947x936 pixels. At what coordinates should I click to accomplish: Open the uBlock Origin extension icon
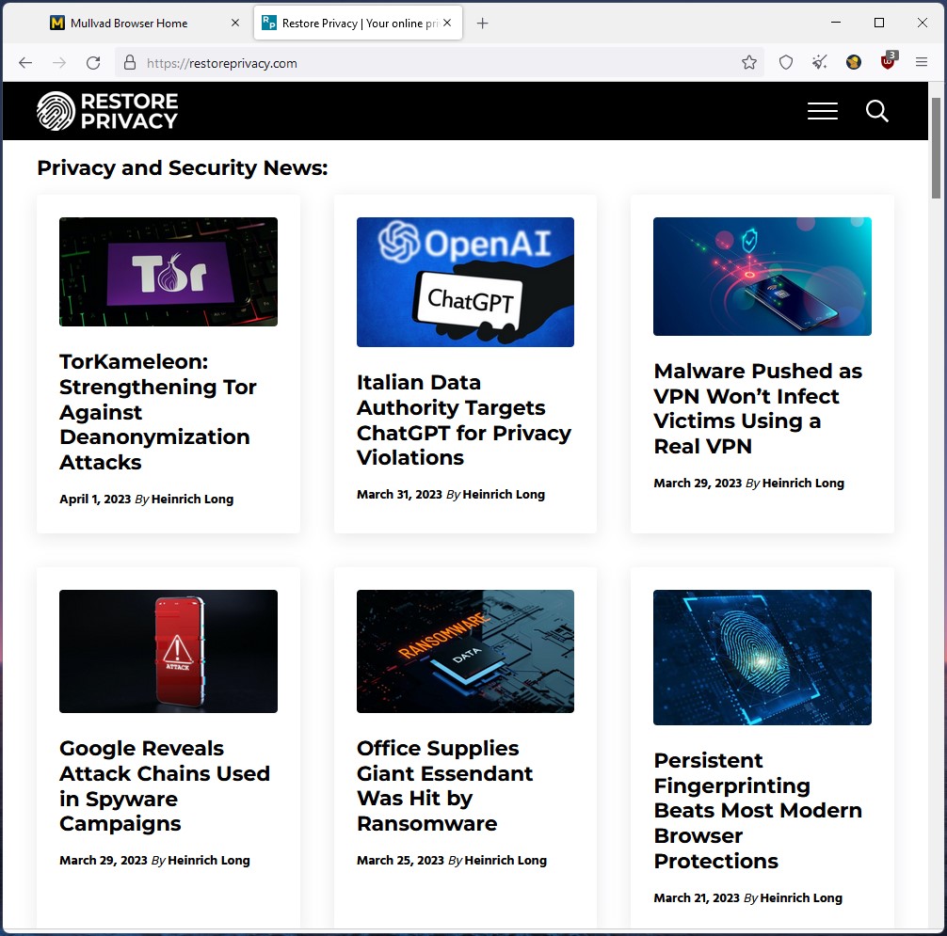[x=888, y=61]
